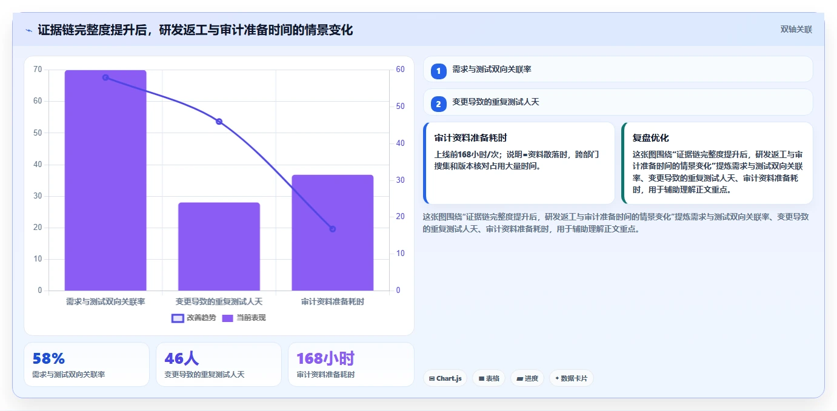Click the number 1 badge
Screen dimensions: 837x411
point(439,71)
